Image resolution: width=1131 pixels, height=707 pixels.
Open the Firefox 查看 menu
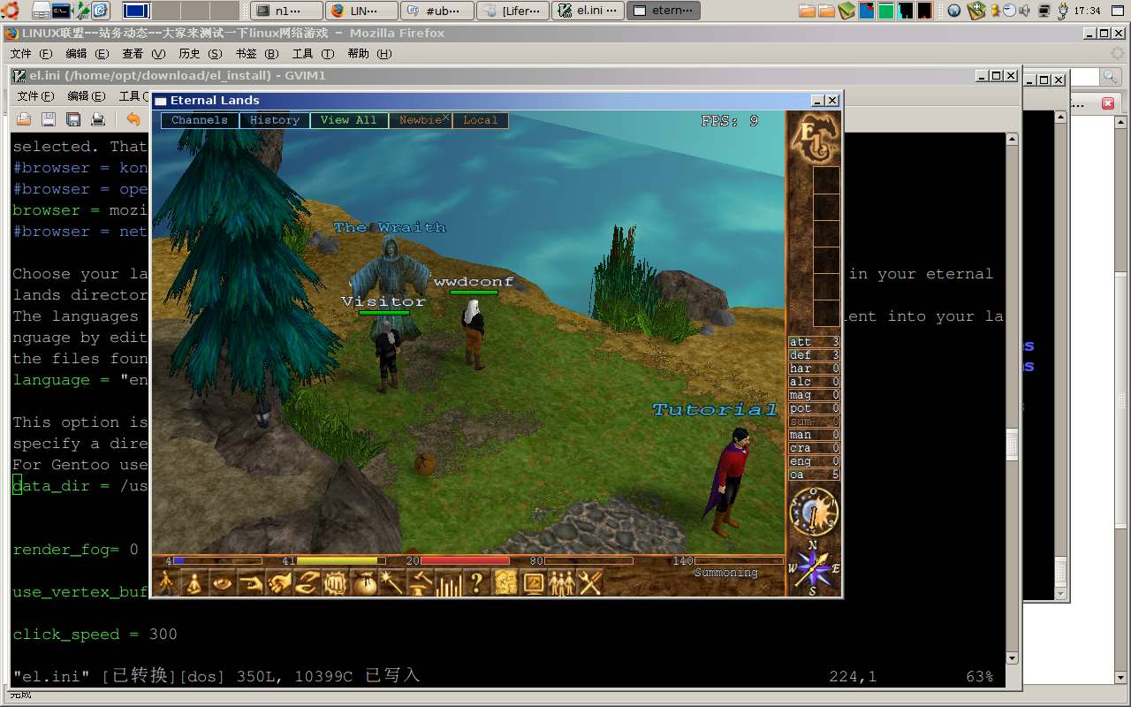143,54
